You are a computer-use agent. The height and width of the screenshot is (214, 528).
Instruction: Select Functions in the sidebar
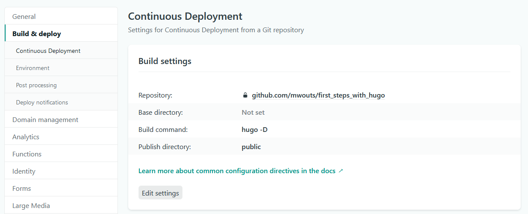click(x=27, y=154)
